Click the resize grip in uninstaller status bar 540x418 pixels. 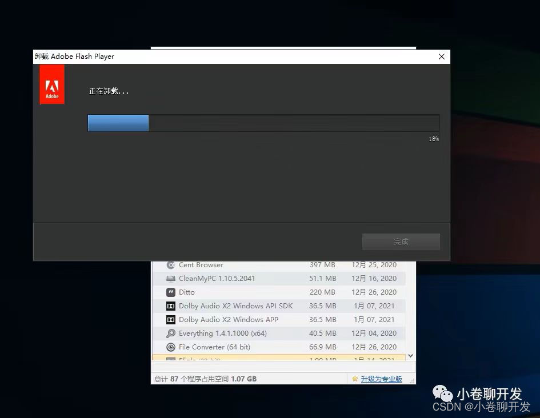click(x=412, y=380)
